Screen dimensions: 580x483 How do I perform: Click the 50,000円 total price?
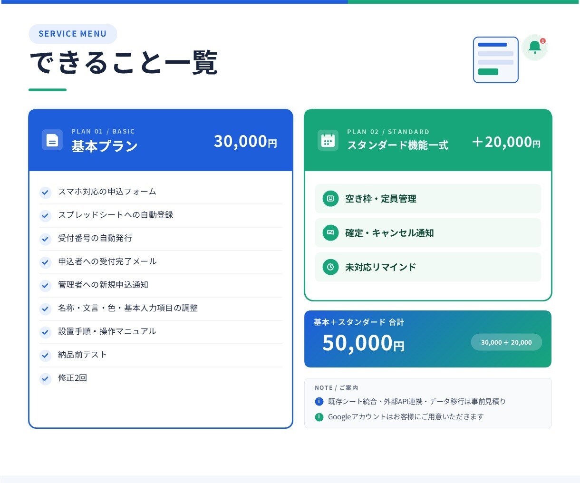click(363, 343)
